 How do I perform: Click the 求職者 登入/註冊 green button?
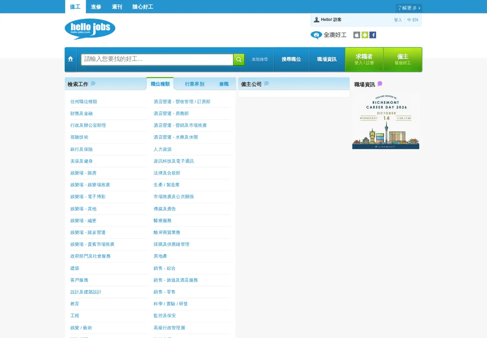tap(364, 59)
